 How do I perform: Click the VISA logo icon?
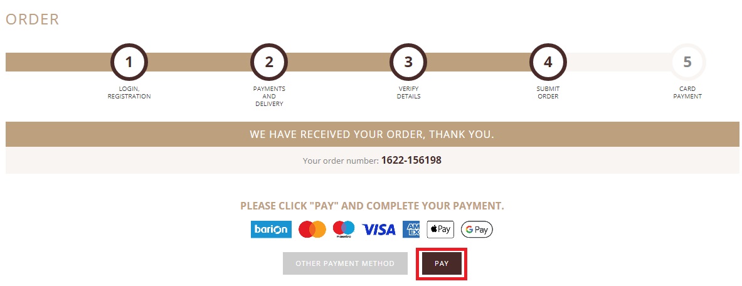[379, 230]
